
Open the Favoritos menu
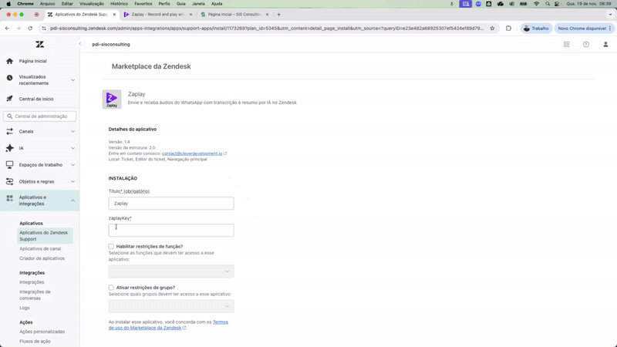(143, 4)
